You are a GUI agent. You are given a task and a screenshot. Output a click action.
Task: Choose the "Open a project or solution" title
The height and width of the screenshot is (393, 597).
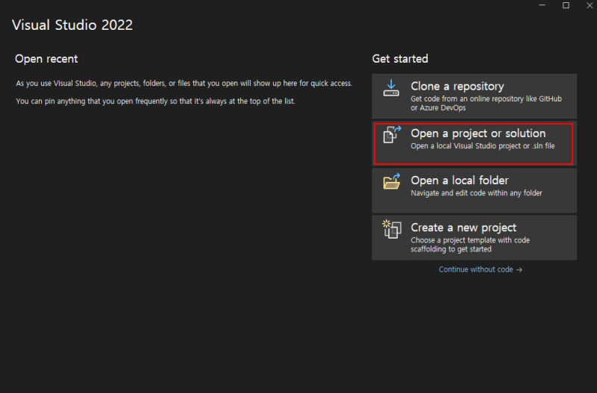click(x=478, y=133)
